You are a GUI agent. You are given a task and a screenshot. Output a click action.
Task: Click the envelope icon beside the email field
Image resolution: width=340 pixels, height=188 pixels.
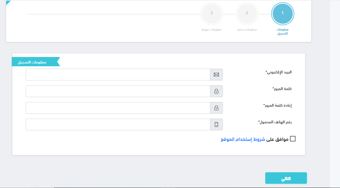coord(216,75)
